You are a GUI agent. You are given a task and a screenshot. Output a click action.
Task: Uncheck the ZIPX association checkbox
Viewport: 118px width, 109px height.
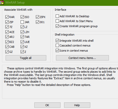pyautogui.click(x=37, y=17)
